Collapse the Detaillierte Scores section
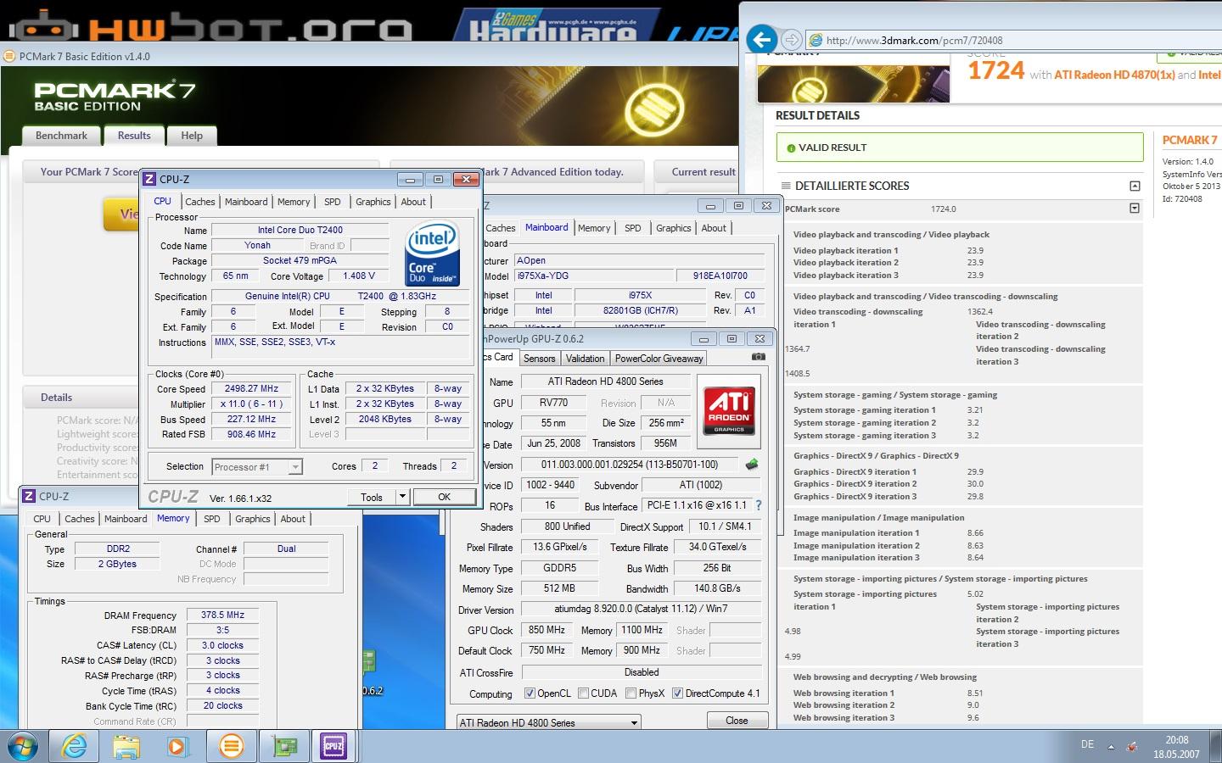Viewport: 1222px width, 763px height. point(1135,186)
